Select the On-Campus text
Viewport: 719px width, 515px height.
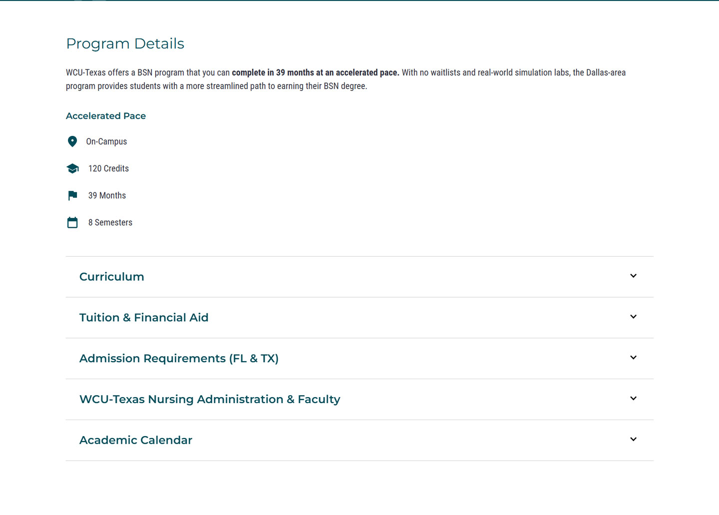click(106, 141)
